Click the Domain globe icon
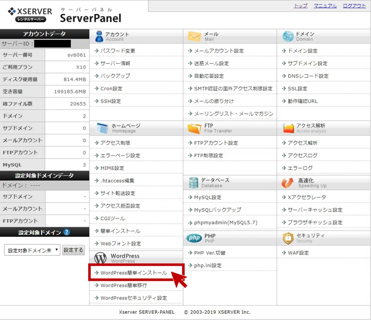This screenshot has height=320, width=371. (288, 36)
